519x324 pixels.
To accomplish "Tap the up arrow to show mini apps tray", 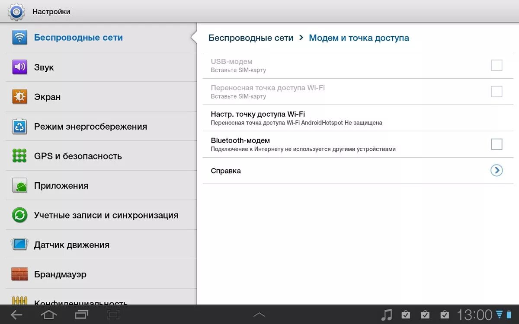I will pos(259,314).
